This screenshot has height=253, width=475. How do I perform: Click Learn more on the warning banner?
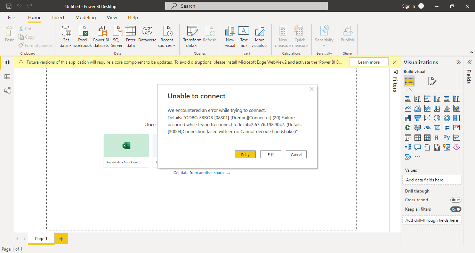[369, 62]
